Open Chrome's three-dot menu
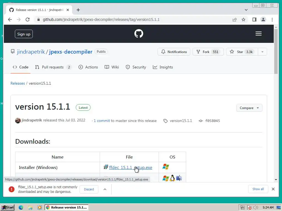 click(x=272, y=20)
